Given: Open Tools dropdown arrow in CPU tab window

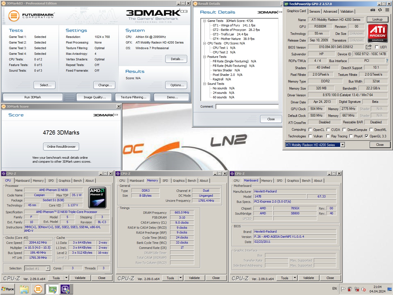Looking at the screenshot, I should 67,278.
